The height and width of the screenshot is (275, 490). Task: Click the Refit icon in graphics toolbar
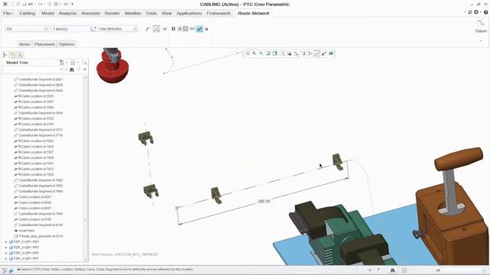point(247,53)
